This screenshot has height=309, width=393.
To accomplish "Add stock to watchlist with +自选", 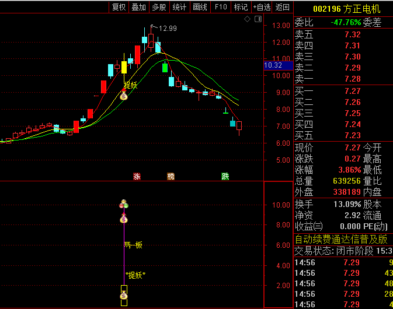I will pyautogui.click(x=262, y=7).
